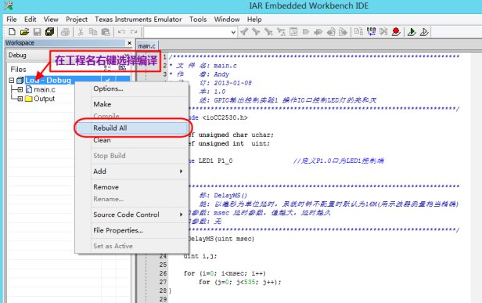Viewport: 482px width, 303px height.
Task: Switch to the main.c editor tab
Action: click(146, 46)
